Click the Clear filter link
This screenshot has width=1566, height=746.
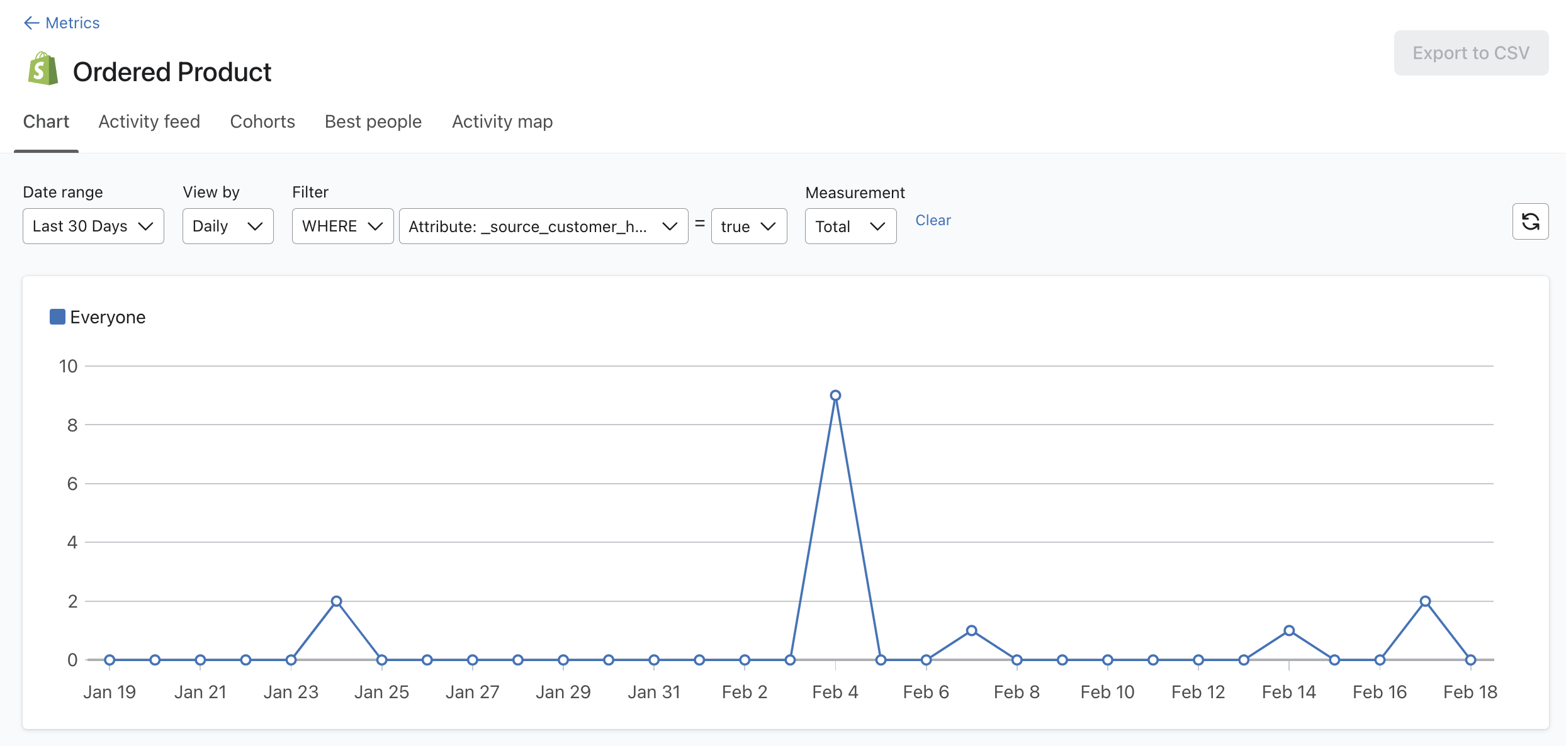(933, 219)
